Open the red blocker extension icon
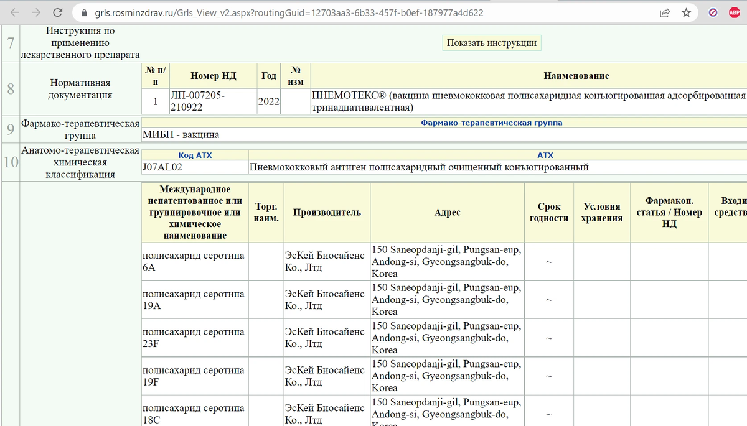Image resolution: width=747 pixels, height=426 pixels. (713, 12)
